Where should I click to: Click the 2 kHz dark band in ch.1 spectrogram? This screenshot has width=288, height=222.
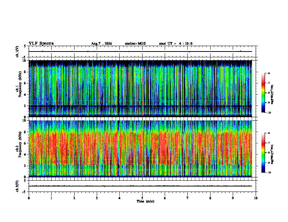pos(140,106)
